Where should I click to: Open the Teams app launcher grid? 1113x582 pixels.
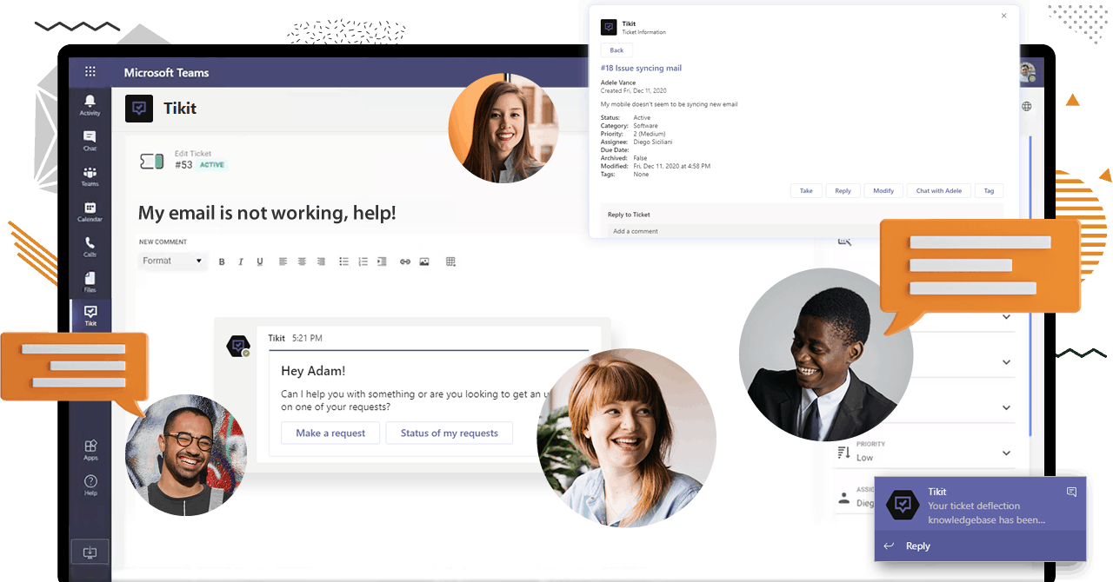click(x=90, y=72)
